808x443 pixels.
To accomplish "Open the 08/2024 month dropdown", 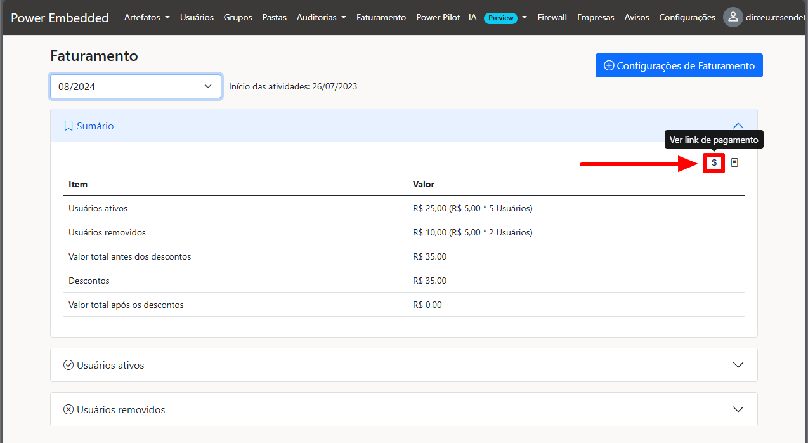I will click(135, 86).
